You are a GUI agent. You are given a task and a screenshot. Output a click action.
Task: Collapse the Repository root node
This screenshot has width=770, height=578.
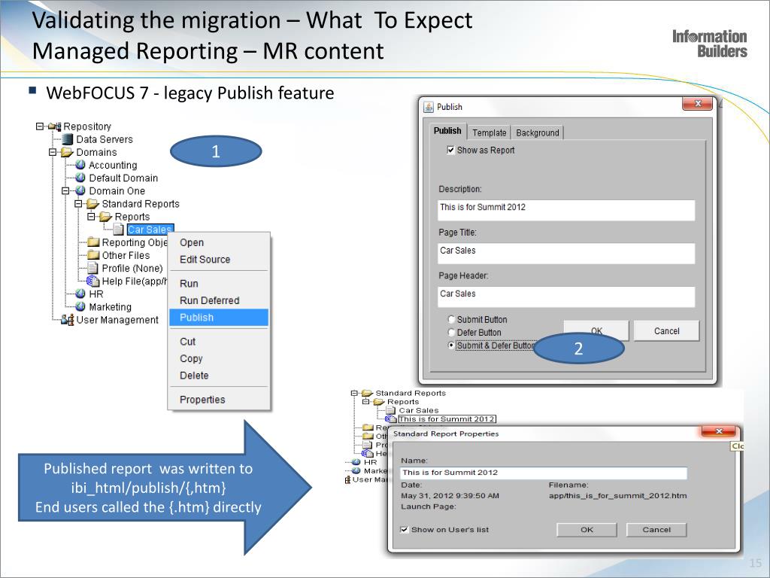coord(39,126)
